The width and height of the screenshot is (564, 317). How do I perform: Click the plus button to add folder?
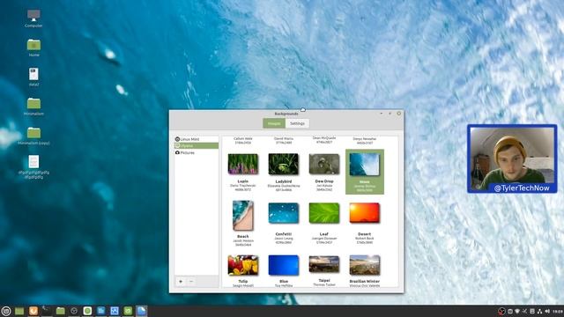181,282
